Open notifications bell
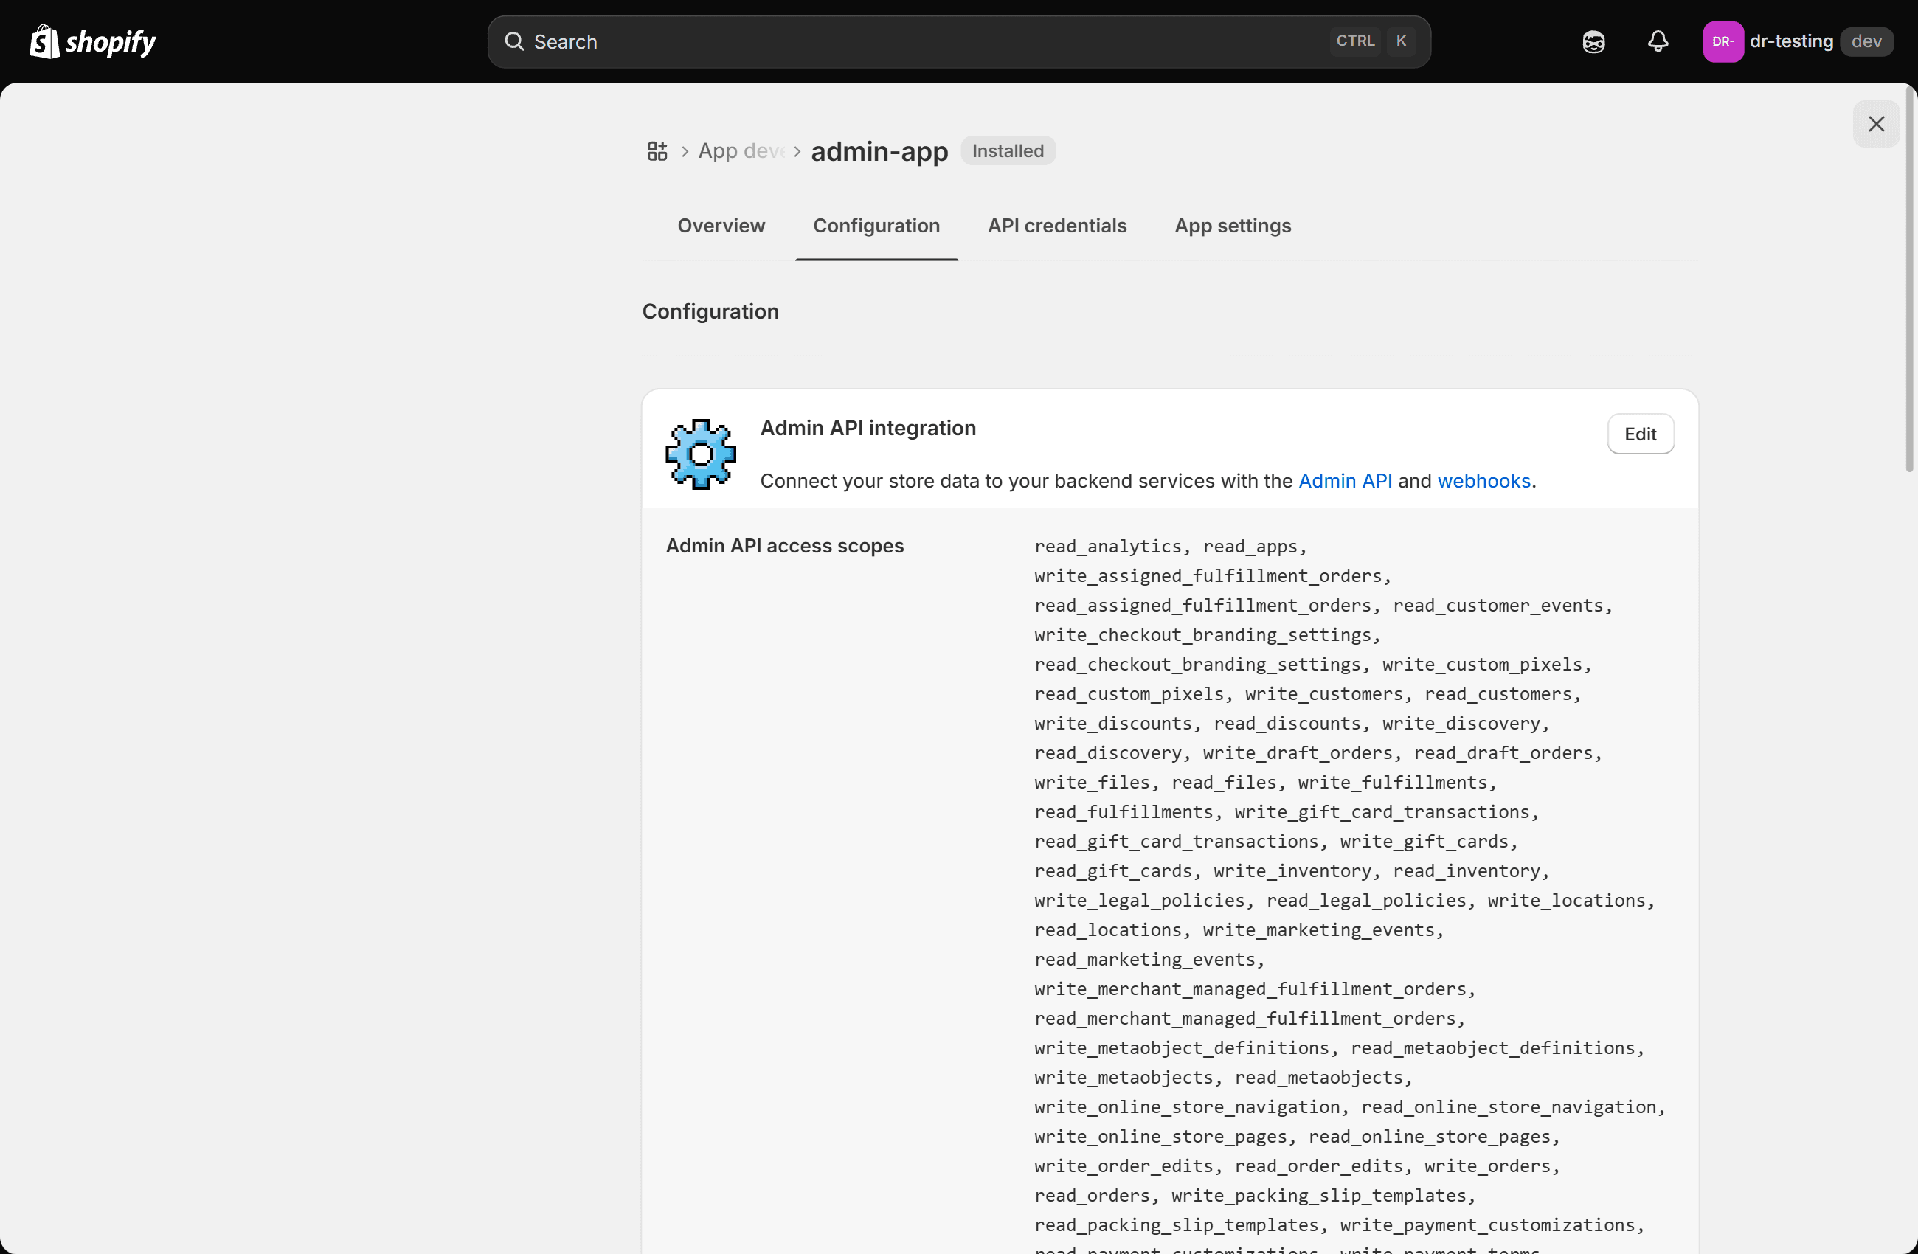This screenshot has width=1918, height=1254. (1658, 41)
